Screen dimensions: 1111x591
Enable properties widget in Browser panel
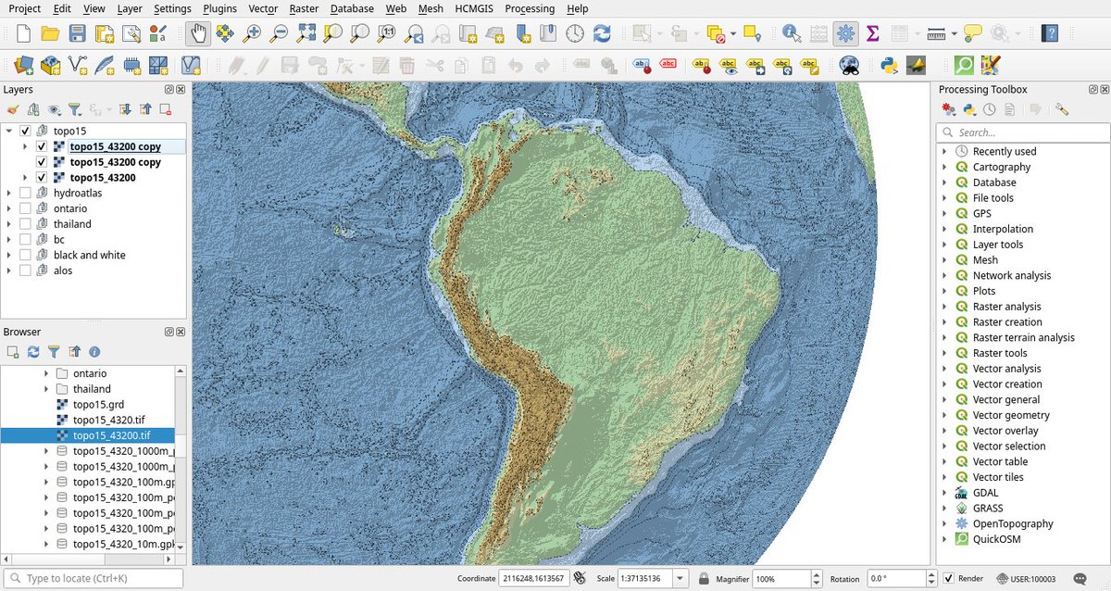pos(94,352)
